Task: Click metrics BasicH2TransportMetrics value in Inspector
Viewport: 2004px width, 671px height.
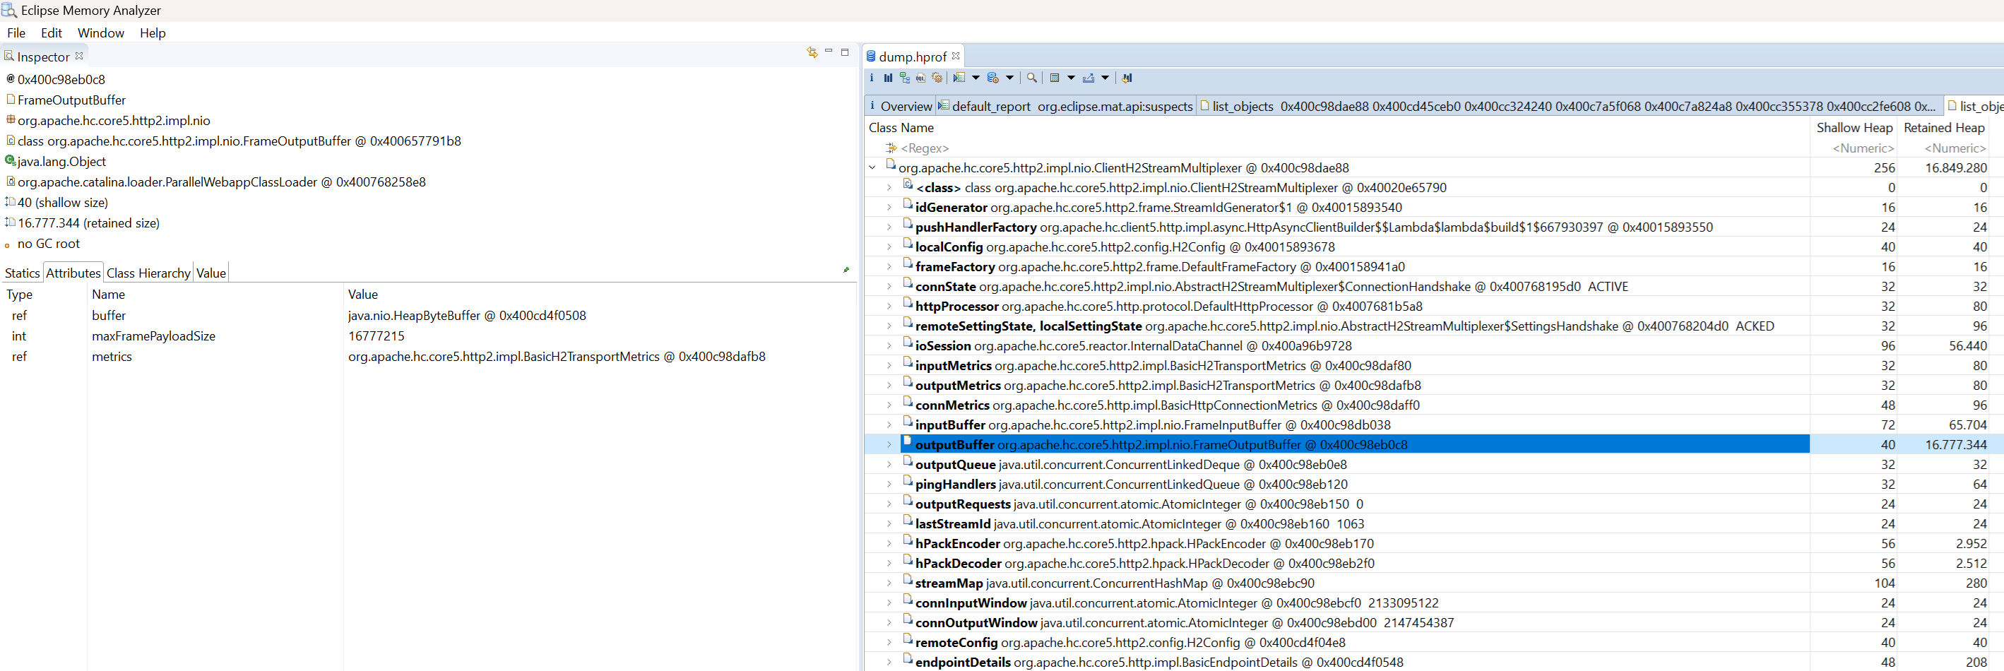Action: tap(556, 356)
